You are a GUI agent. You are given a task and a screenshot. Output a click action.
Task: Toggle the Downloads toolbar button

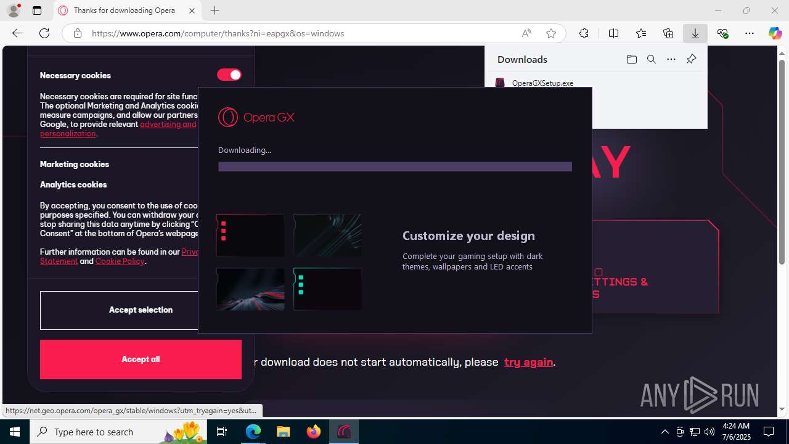click(695, 33)
